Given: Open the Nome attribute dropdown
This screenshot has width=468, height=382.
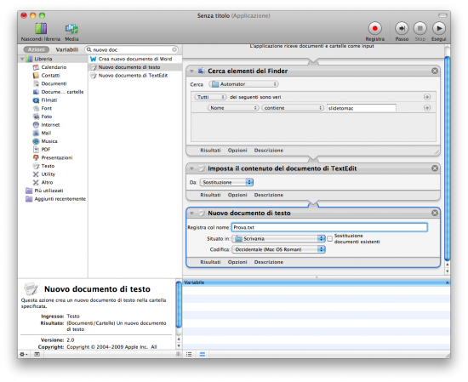Looking at the screenshot, I should [233, 108].
